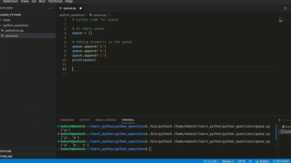Click the Python file icon beside pelindrom.py
Image resolution: width=291 pixels, height=163 pixels.
(x=2, y=30)
